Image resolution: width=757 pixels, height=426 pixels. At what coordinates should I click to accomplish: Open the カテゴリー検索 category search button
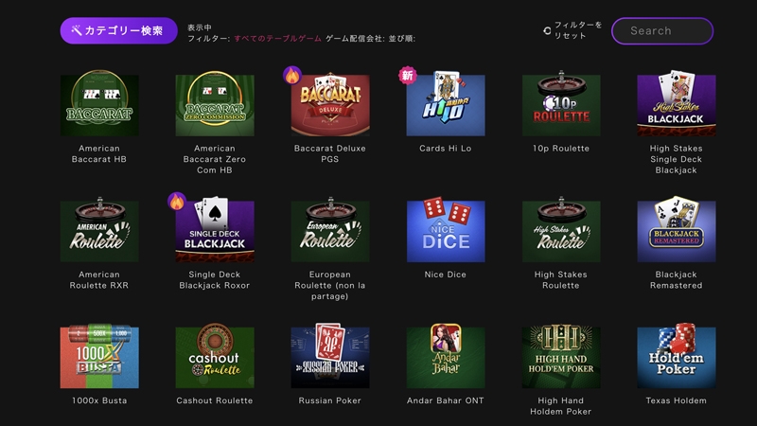(119, 31)
